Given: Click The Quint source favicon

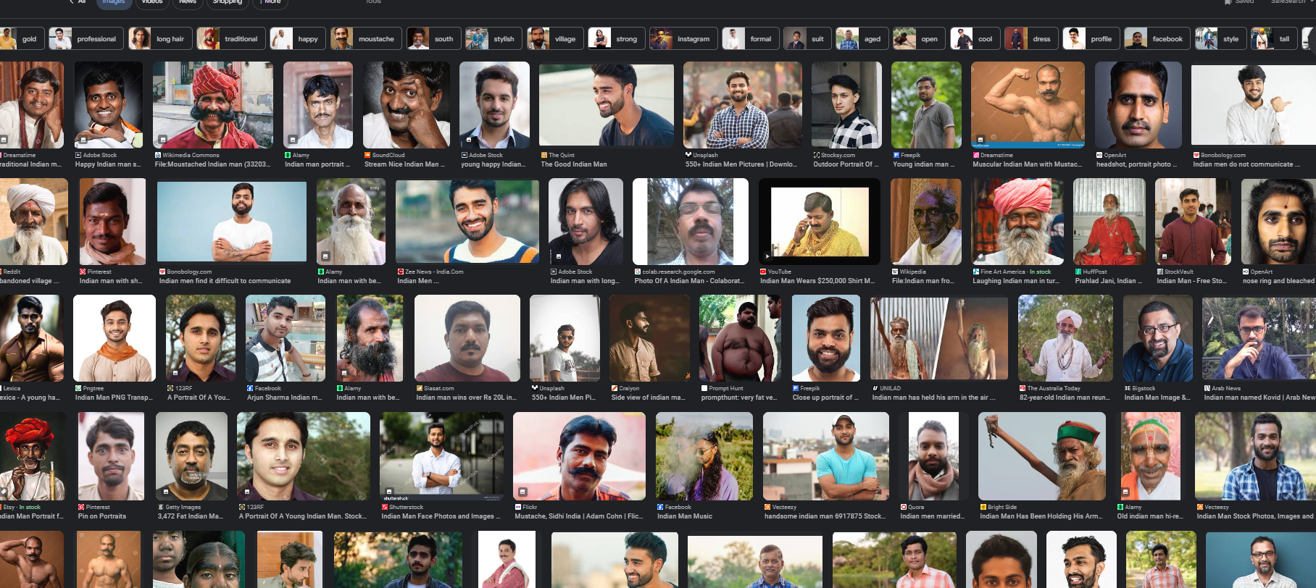Looking at the screenshot, I should (x=544, y=155).
